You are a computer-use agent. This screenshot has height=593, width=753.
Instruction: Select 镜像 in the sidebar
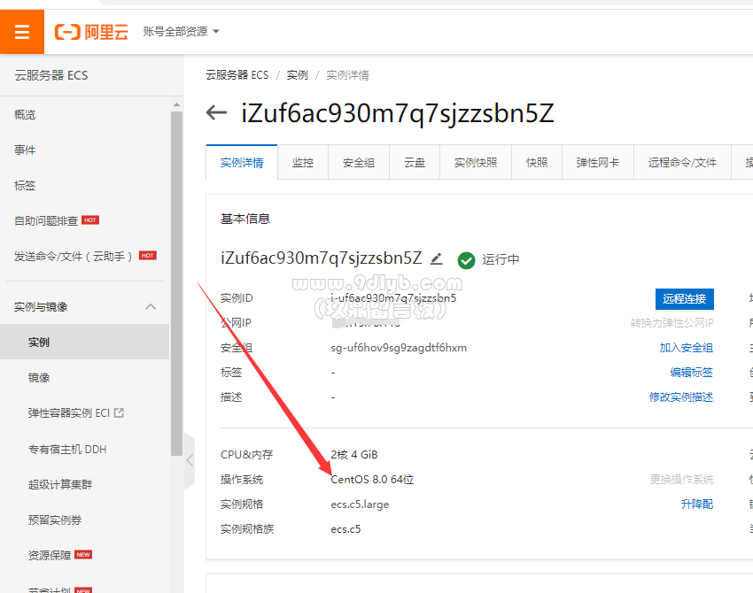(x=38, y=378)
